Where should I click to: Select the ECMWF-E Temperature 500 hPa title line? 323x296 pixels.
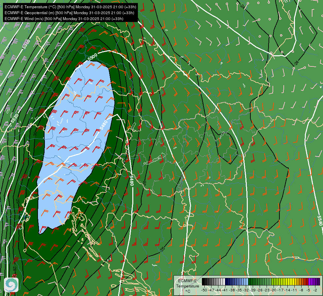tap(71, 7)
